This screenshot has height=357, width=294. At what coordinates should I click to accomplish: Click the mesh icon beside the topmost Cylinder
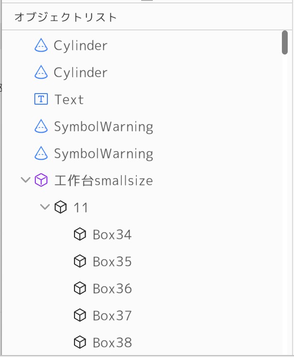(x=41, y=45)
